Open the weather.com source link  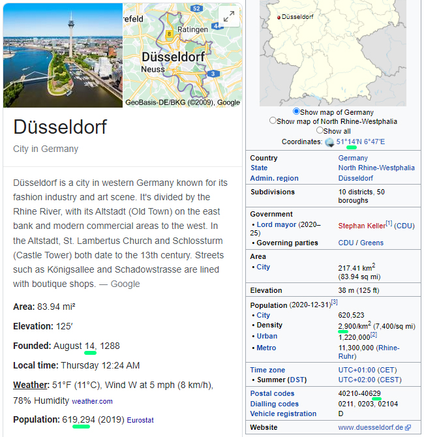click(x=92, y=401)
